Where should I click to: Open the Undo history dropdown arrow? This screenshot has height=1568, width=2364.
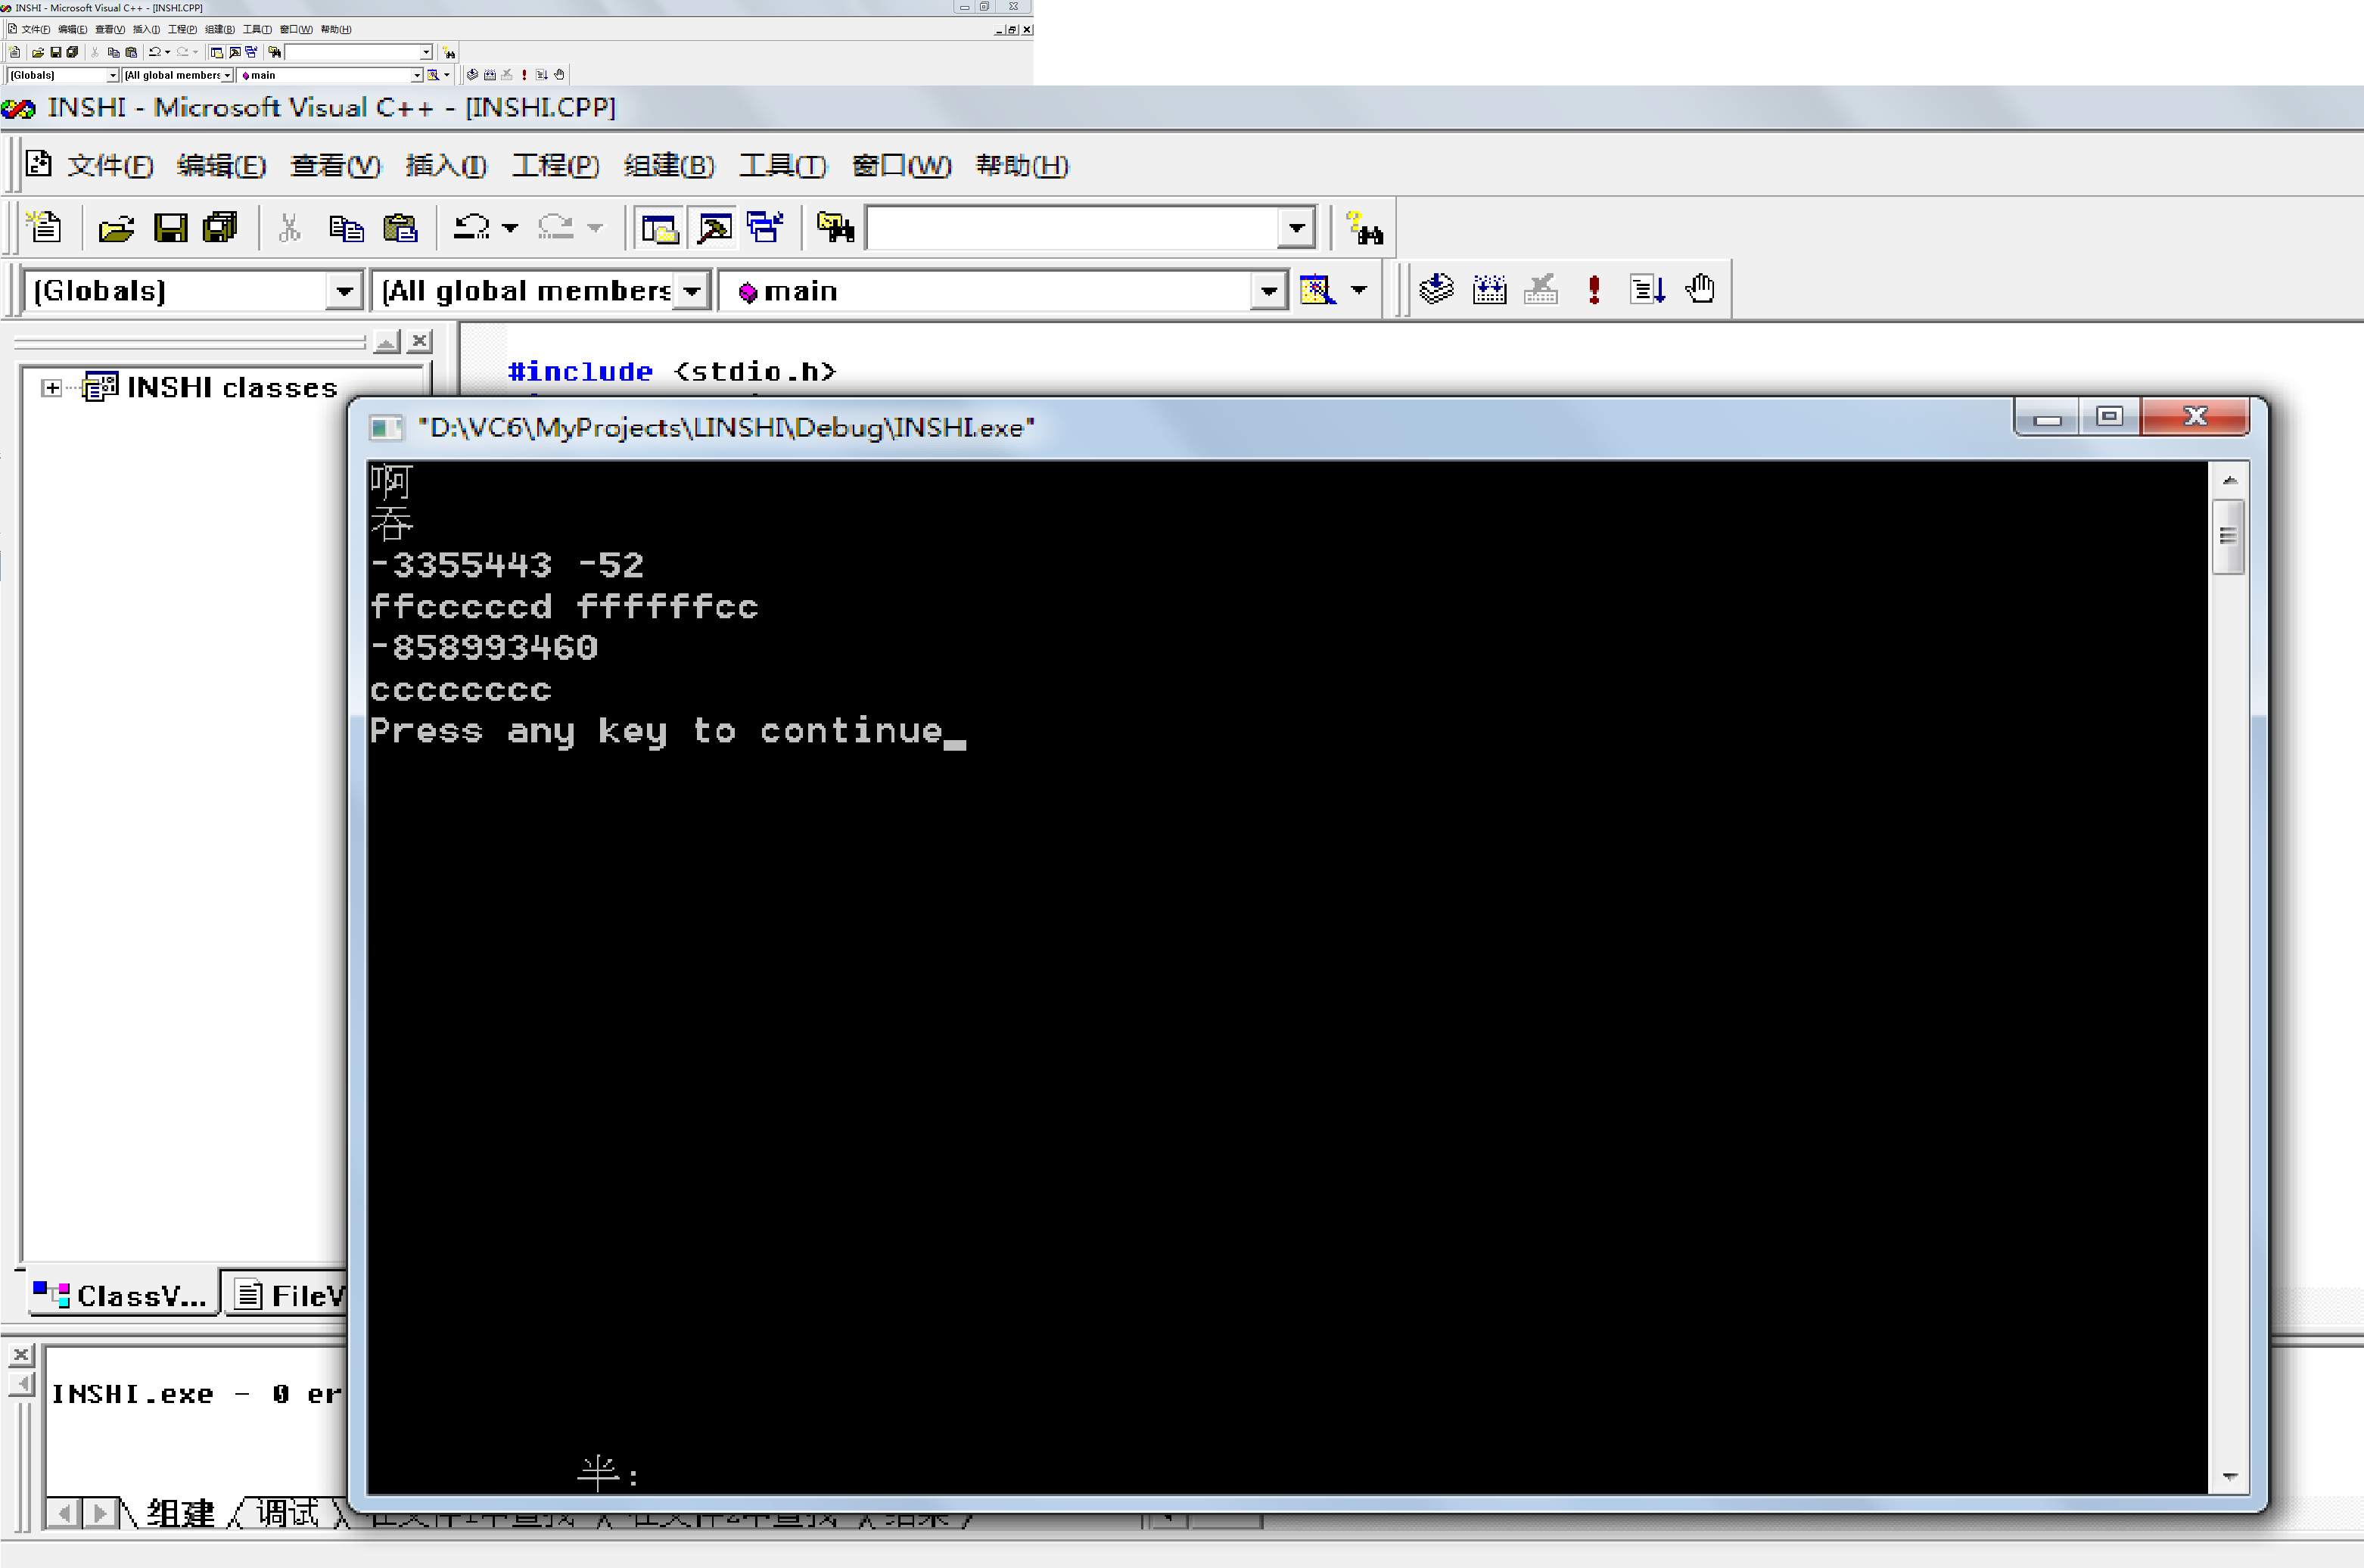(510, 229)
